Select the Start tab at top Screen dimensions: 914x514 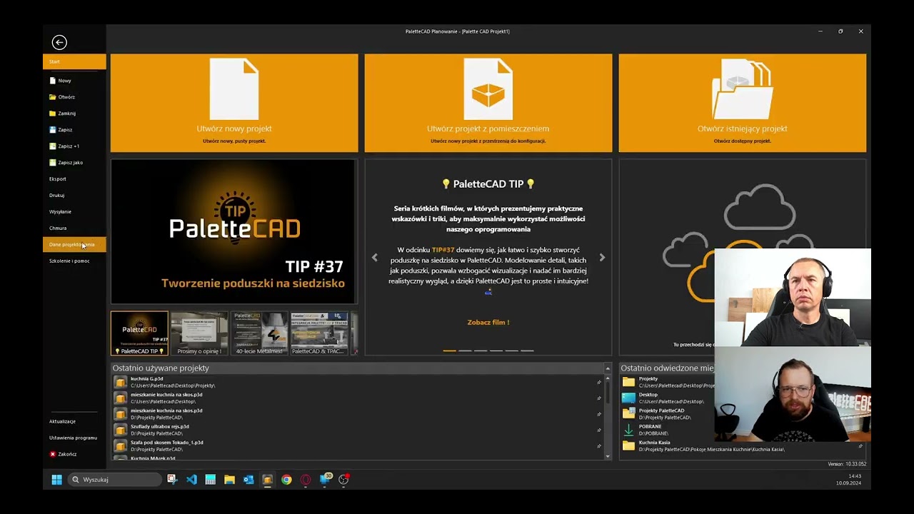pyautogui.click(x=74, y=62)
